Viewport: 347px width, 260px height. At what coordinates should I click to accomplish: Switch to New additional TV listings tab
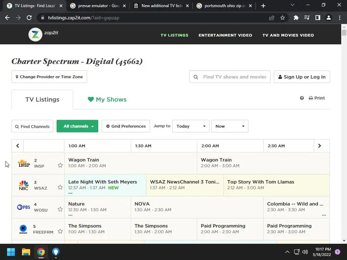coord(162,6)
